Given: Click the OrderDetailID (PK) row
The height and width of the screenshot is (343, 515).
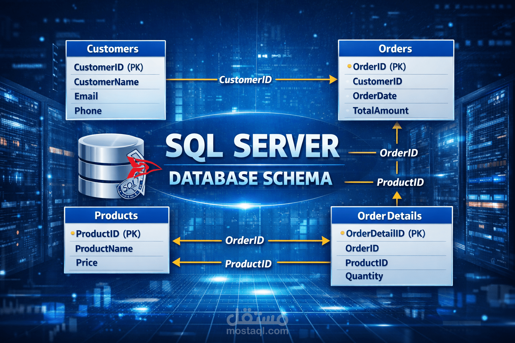Looking at the screenshot, I should [x=391, y=233].
